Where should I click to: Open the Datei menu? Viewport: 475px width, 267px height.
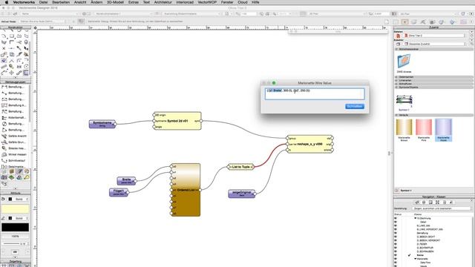(x=43, y=2)
